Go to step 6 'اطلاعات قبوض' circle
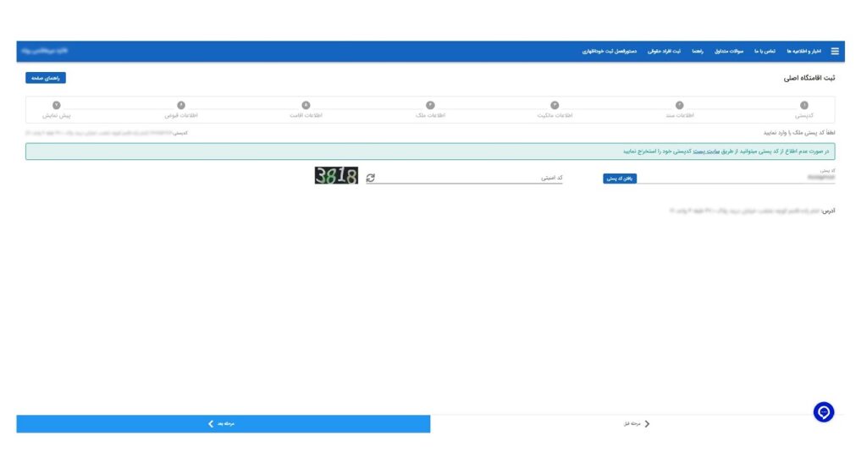Image resolution: width=867 pixels, height=469 pixels. point(181,105)
